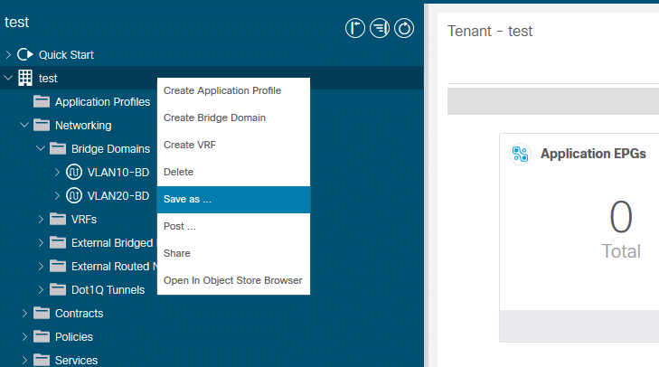Click the External Bridged folder icon
The height and width of the screenshot is (367, 659).
coord(58,243)
